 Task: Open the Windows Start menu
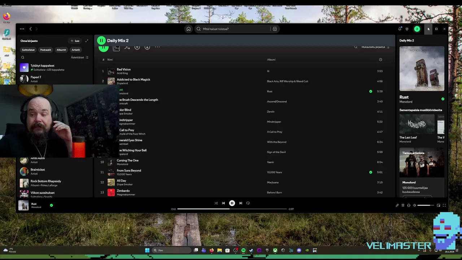tap(147, 250)
